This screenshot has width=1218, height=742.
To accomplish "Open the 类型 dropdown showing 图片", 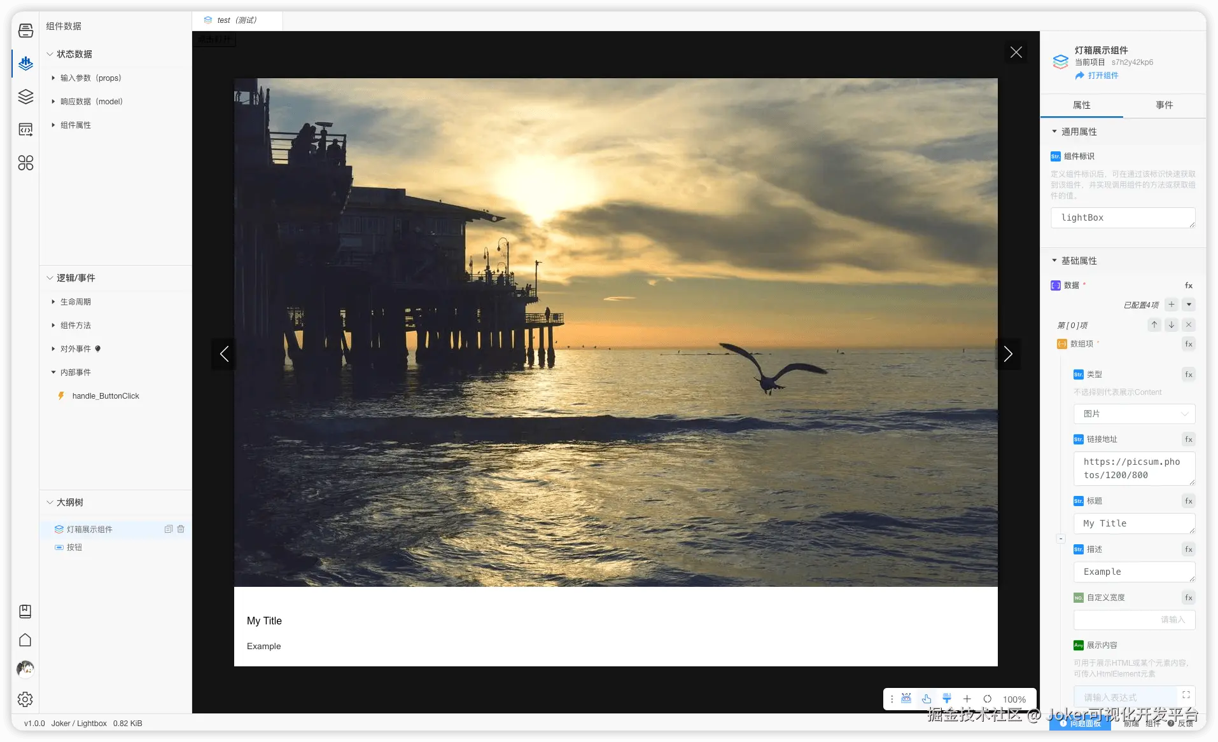I will pos(1134,414).
